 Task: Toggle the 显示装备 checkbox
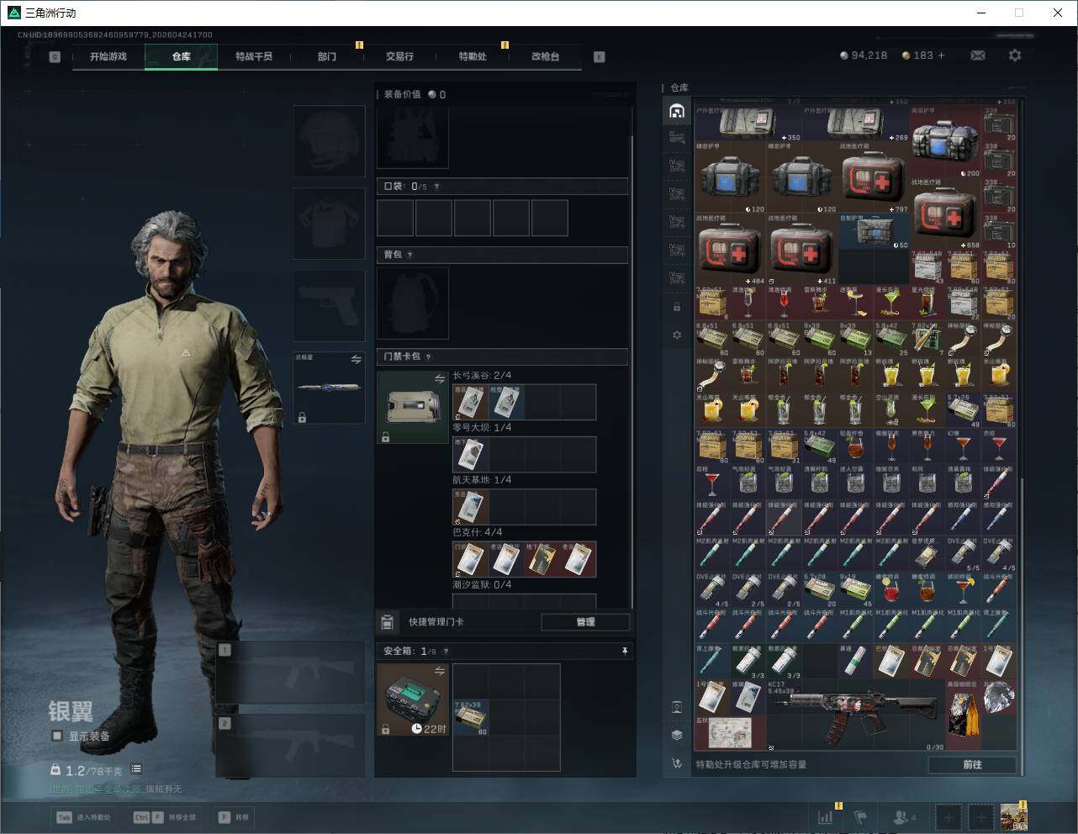(x=57, y=736)
